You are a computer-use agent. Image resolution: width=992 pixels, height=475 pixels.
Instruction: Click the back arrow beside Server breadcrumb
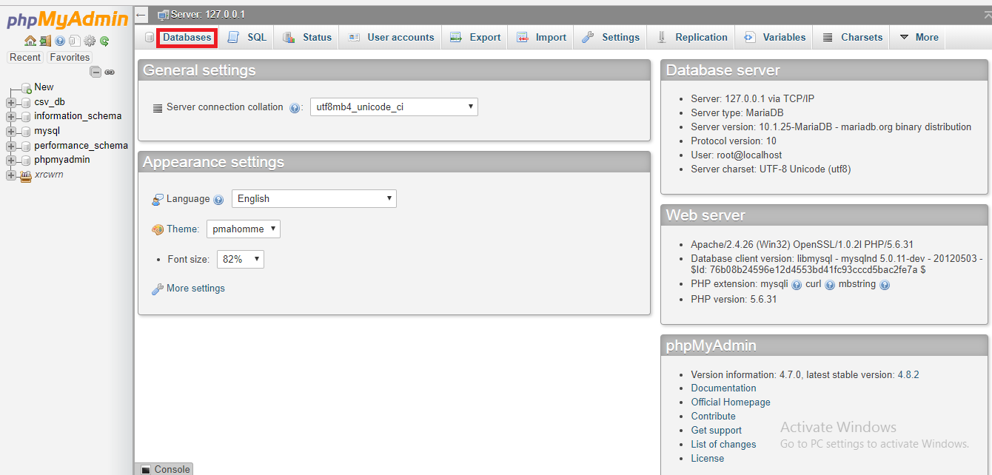141,14
